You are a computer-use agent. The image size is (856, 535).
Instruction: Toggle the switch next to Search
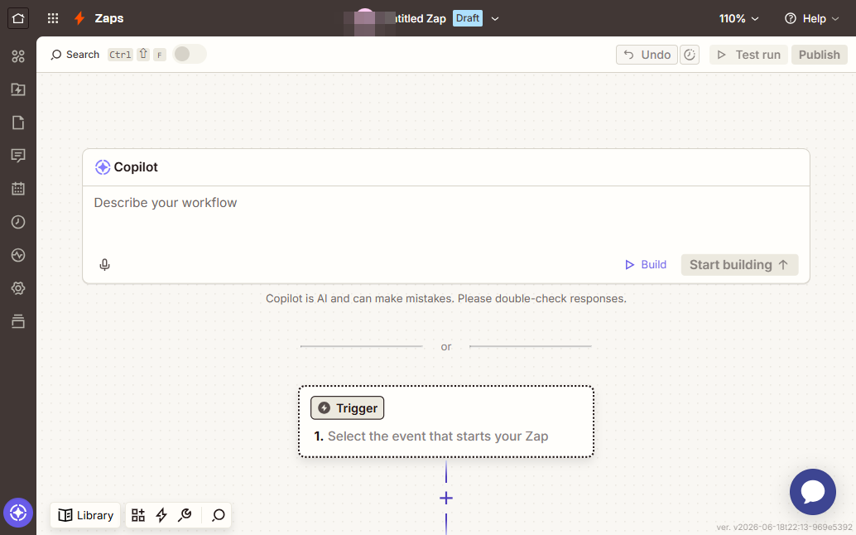point(190,54)
